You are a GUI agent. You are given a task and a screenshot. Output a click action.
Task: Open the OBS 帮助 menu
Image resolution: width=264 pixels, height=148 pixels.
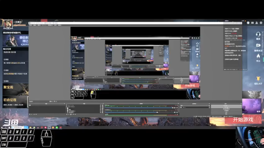pyautogui.click(x=60, y=25)
